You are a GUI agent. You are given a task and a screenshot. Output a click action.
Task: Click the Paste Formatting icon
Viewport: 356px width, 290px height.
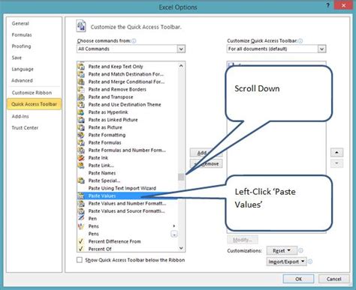click(81, 135)
